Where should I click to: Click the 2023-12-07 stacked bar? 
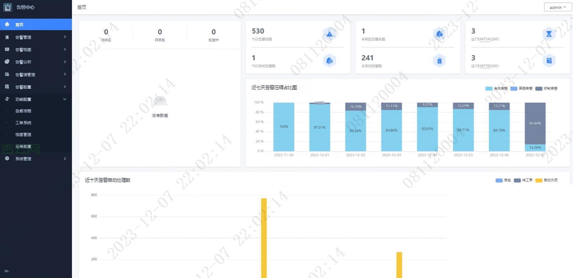click(x=535, y=127)
